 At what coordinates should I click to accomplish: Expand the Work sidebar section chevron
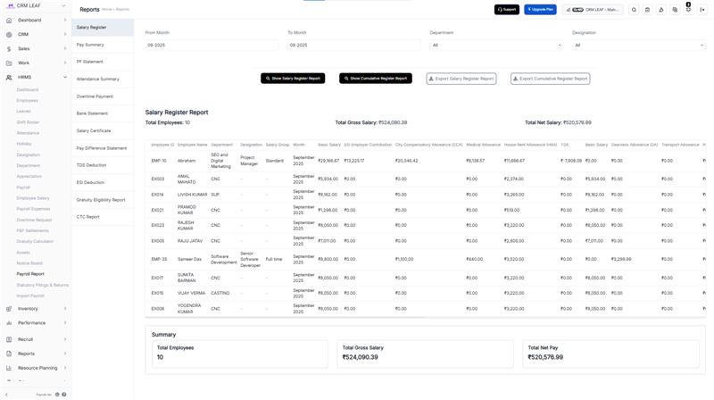pyautogui.click(x=65, y=62)
